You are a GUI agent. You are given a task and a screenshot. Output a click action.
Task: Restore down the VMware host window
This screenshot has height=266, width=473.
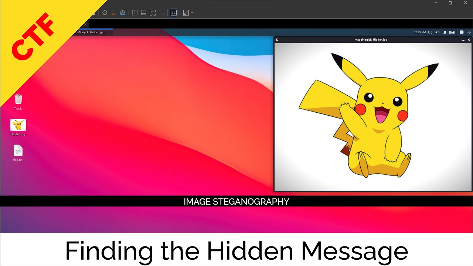pos(450,3)
